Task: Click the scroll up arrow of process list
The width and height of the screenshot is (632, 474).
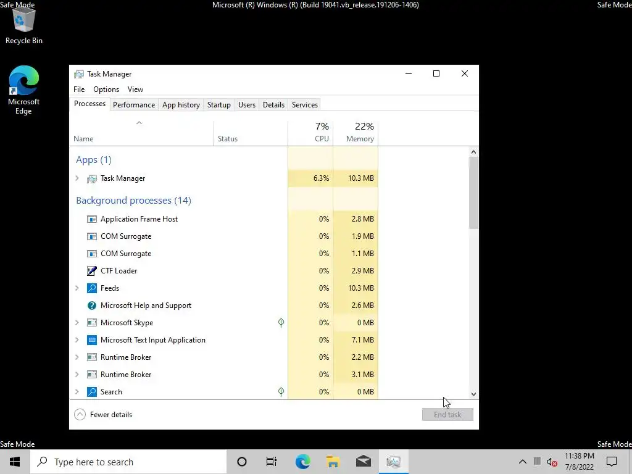Action: point(473,152)
